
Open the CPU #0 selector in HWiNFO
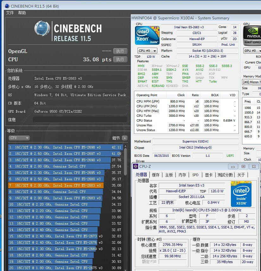pyautogui.click(x=147, y=51)
